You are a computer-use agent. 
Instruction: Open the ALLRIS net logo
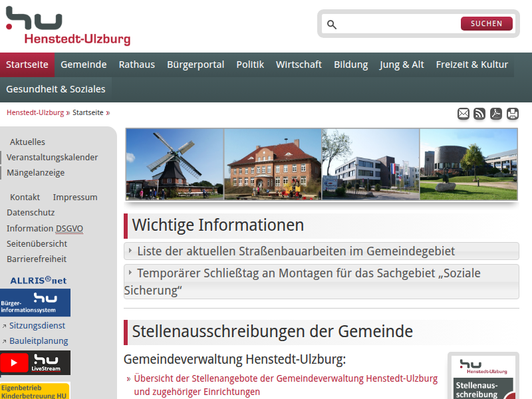click(x=38, y=281)
